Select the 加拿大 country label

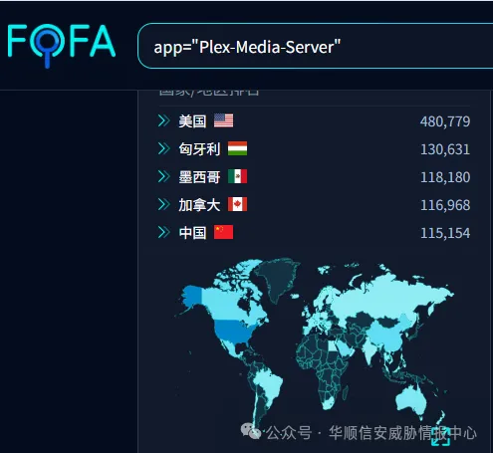click(199, 205)
